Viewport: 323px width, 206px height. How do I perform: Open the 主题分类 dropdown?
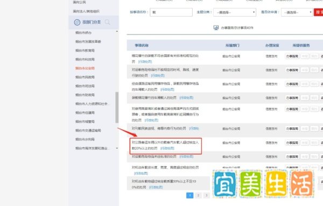point(235,12)
